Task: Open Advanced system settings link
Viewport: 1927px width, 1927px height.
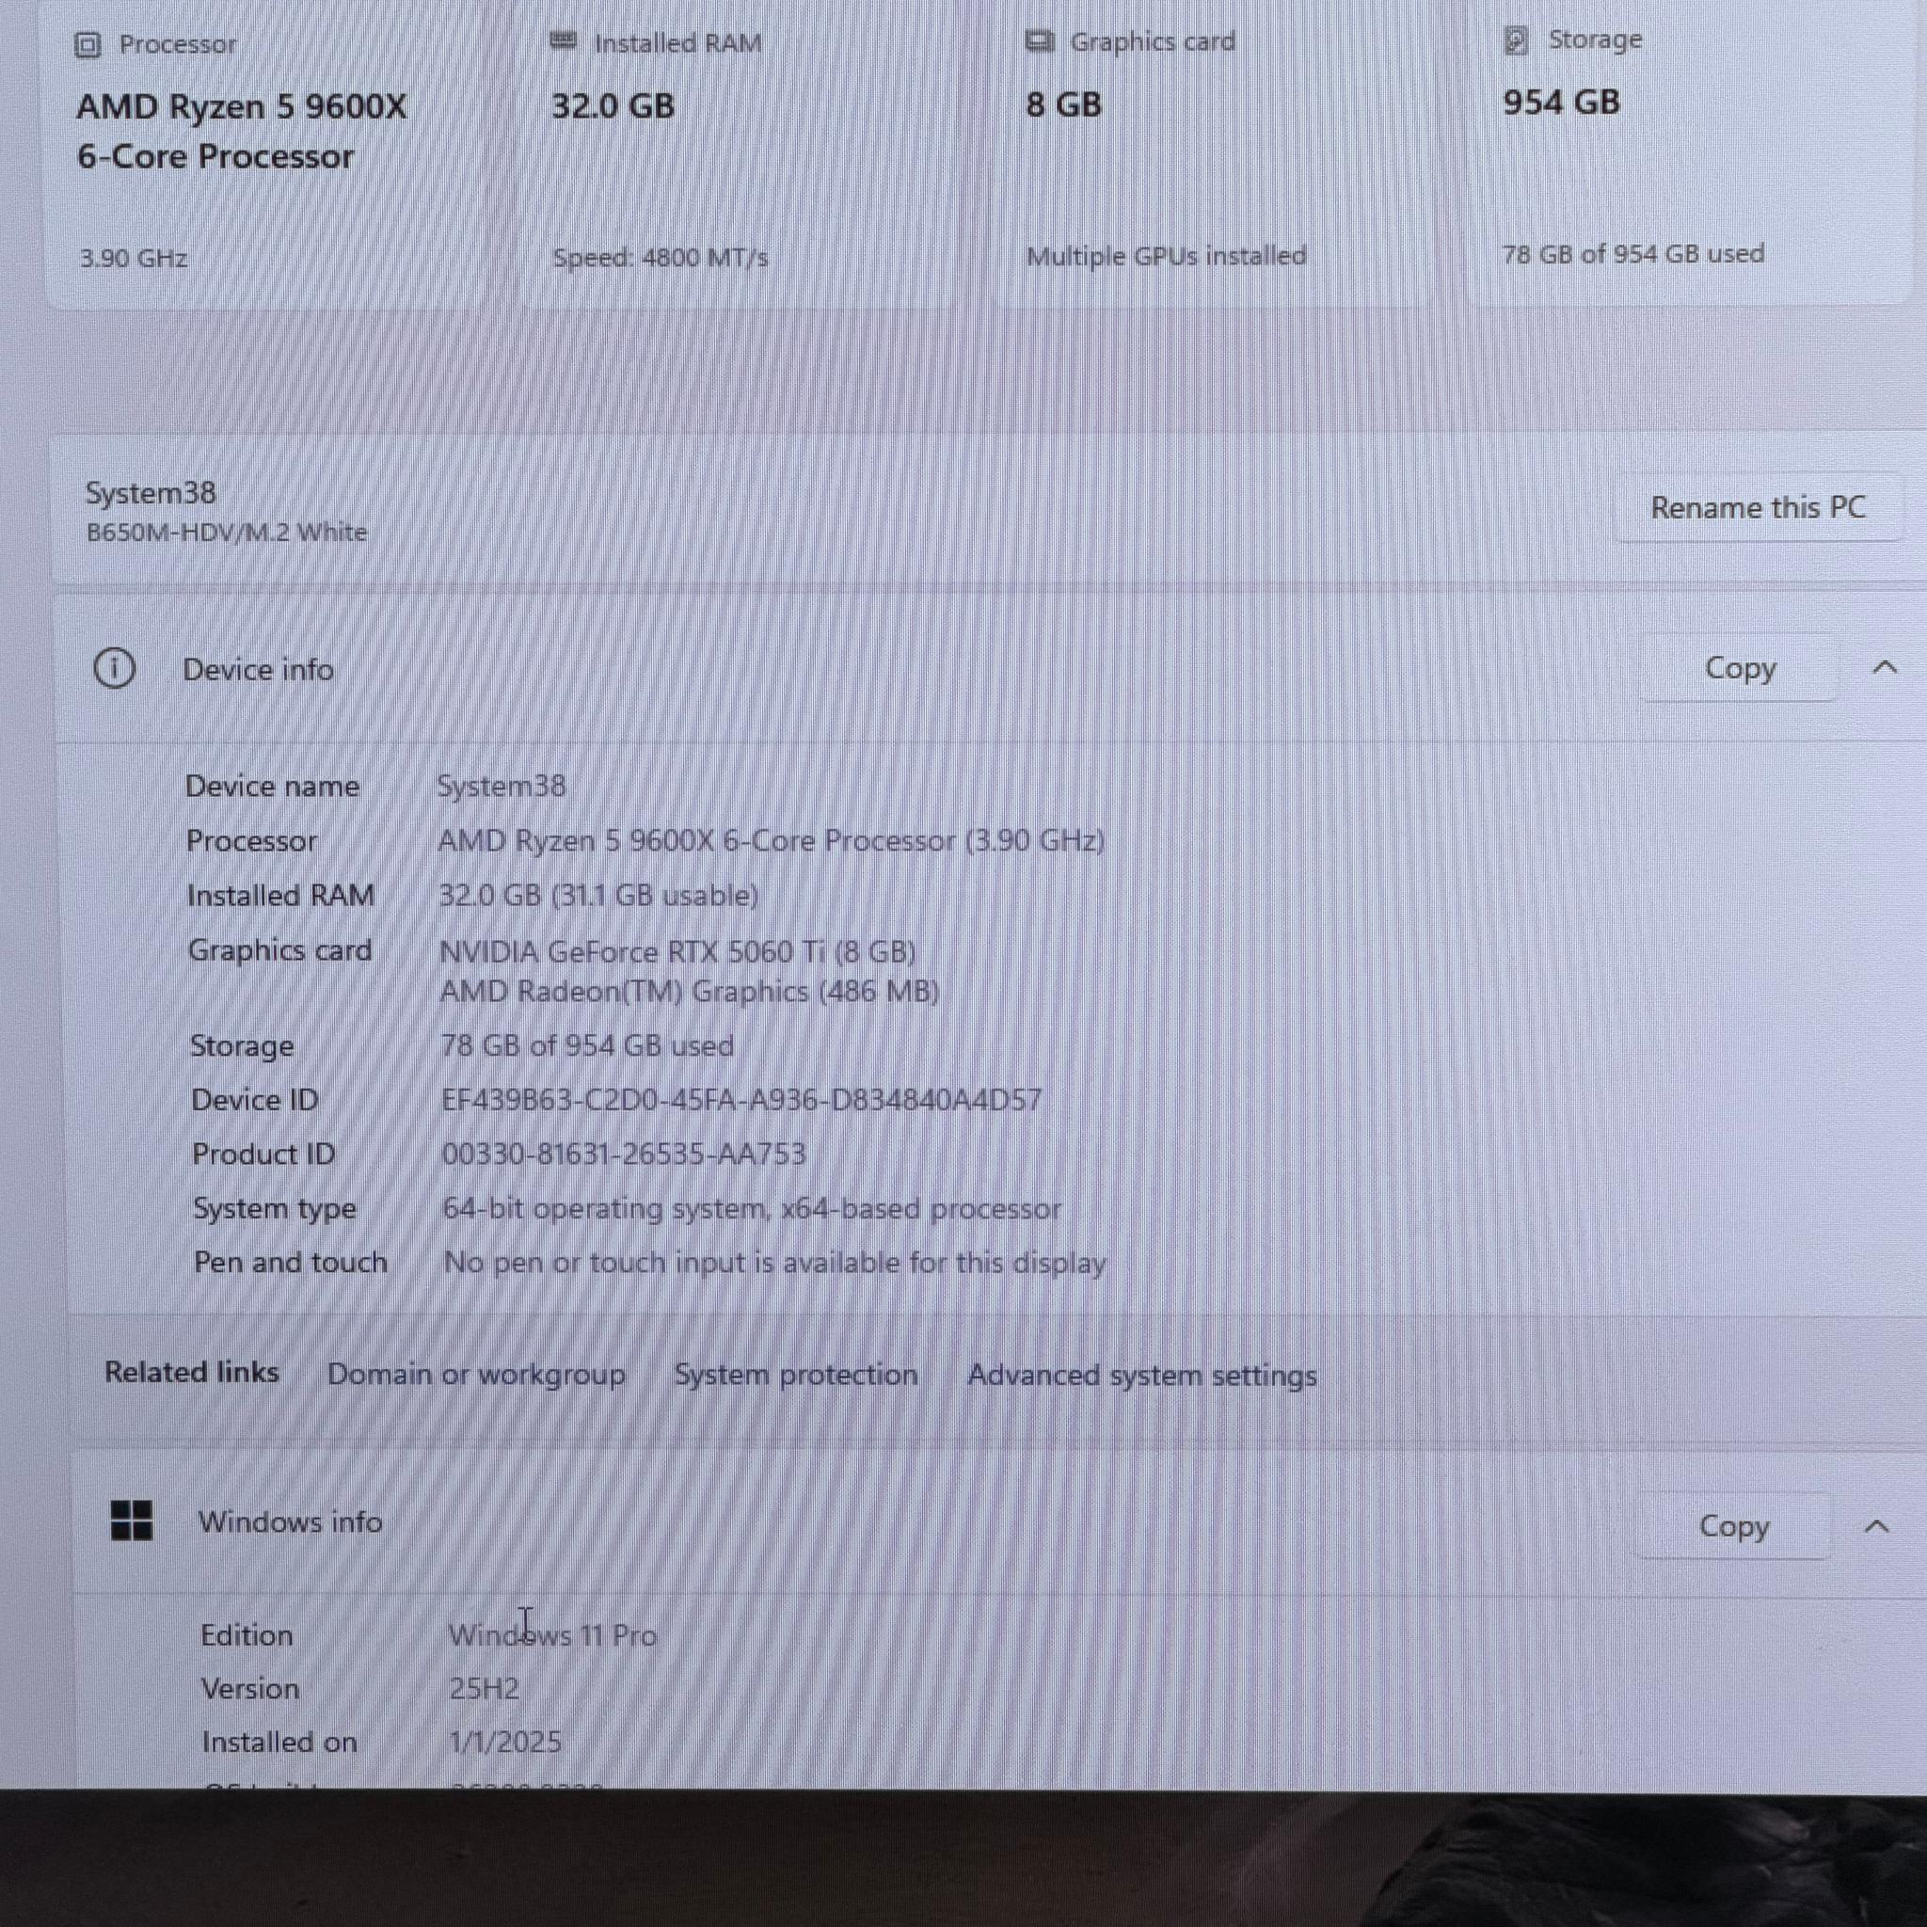Action: (1142, 1376)
